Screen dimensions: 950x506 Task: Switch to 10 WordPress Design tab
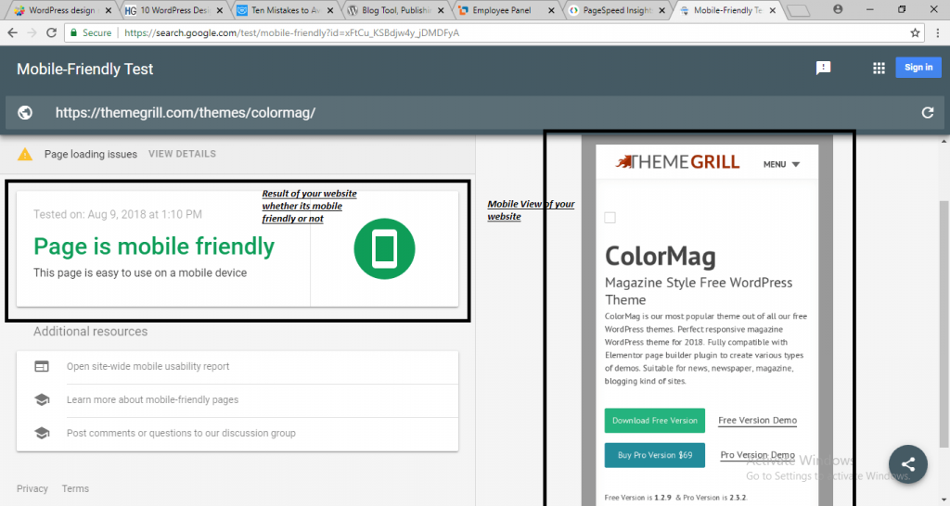tap(174, 10)
